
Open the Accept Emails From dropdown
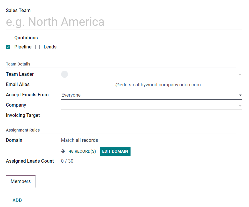240,95
